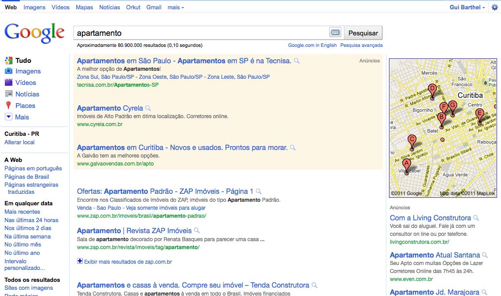Click the search input containing apartamento
The image size is (501, 296).
[x=201, y=33]
